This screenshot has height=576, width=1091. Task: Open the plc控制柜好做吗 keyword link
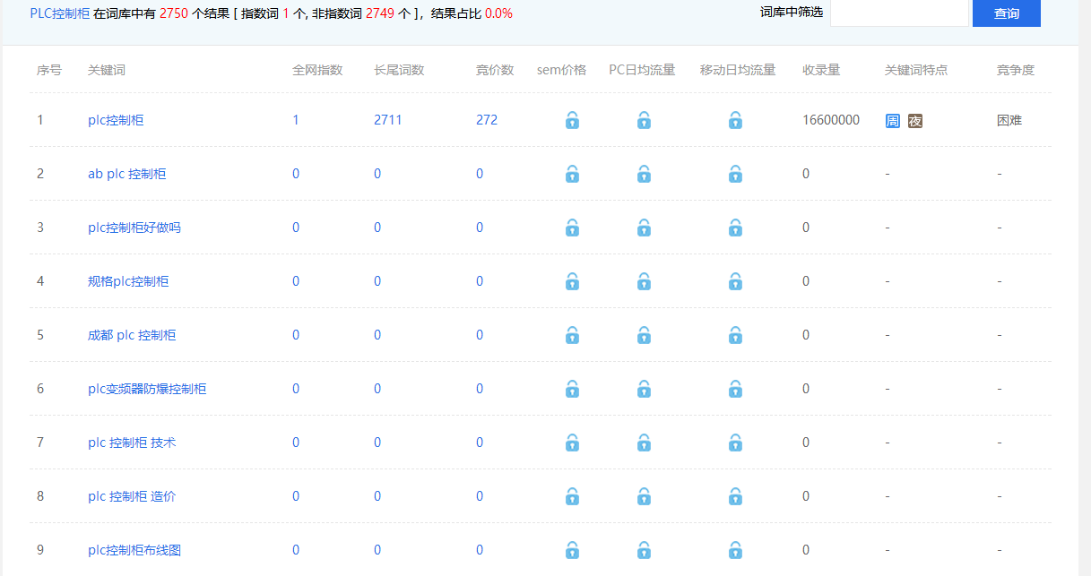click(134, 228)
